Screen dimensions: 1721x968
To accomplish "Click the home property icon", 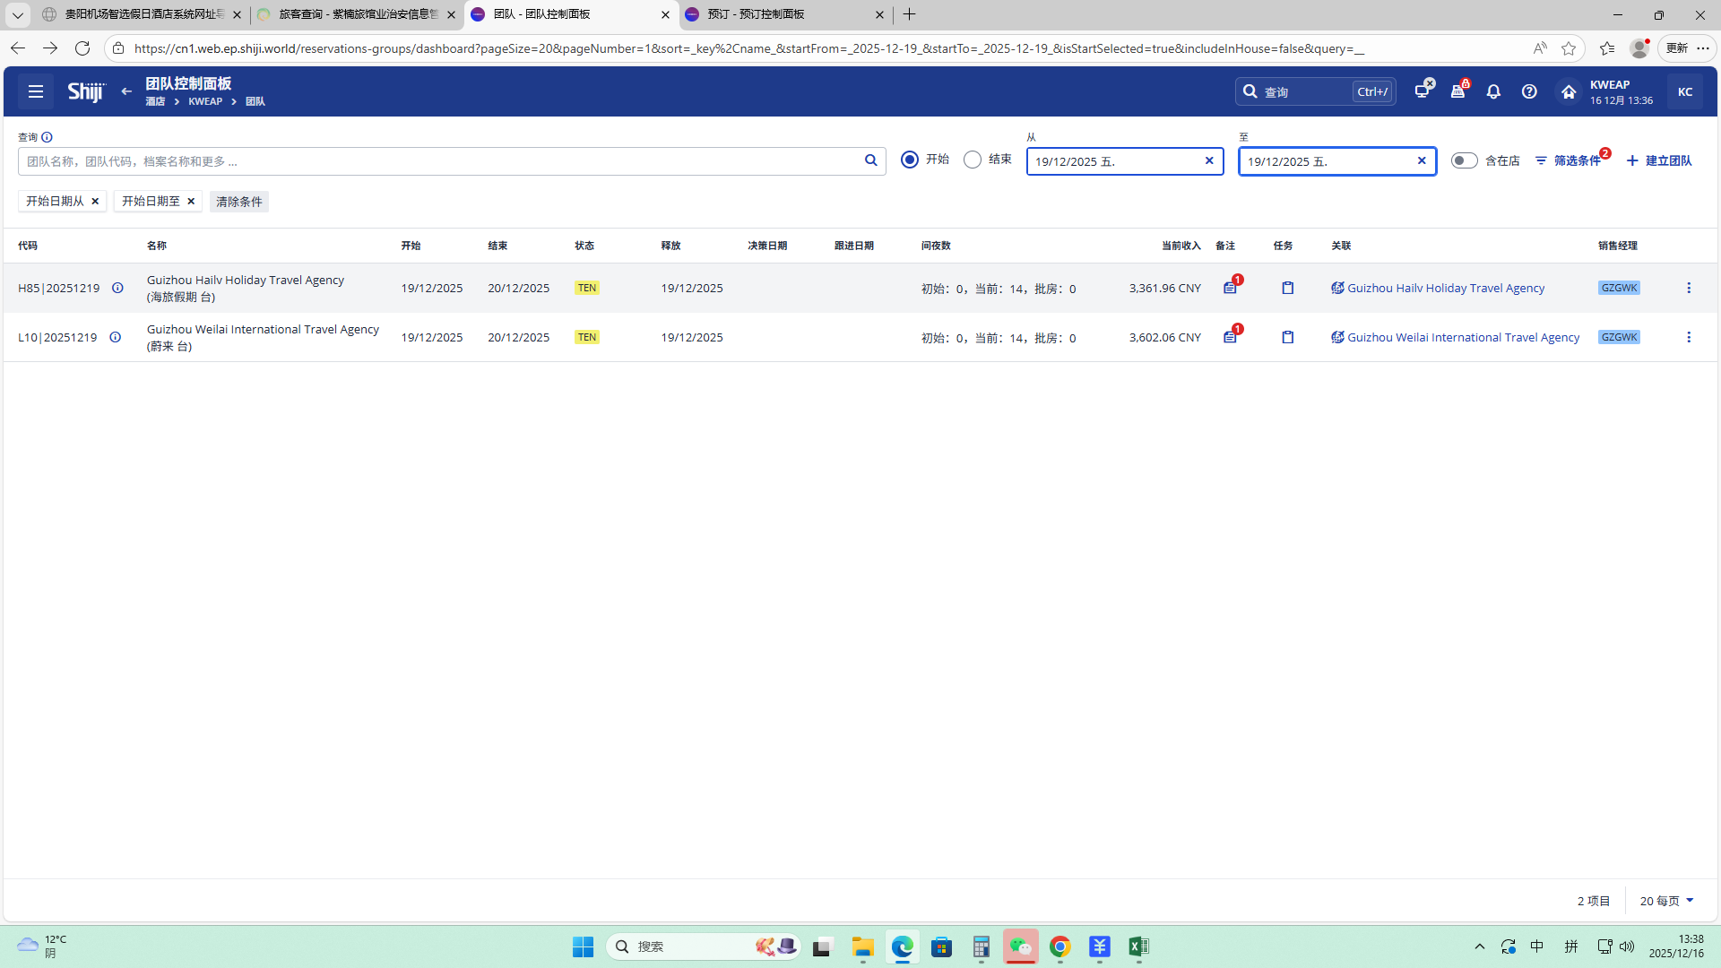I will (x=1568, y=91).
